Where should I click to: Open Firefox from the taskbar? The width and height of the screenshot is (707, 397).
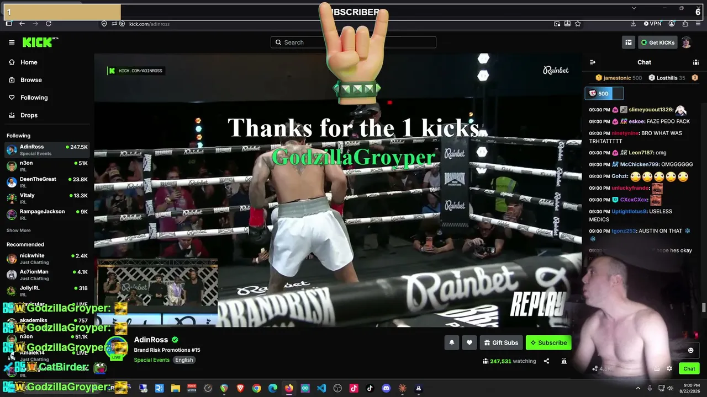click(x=289, y=388)
